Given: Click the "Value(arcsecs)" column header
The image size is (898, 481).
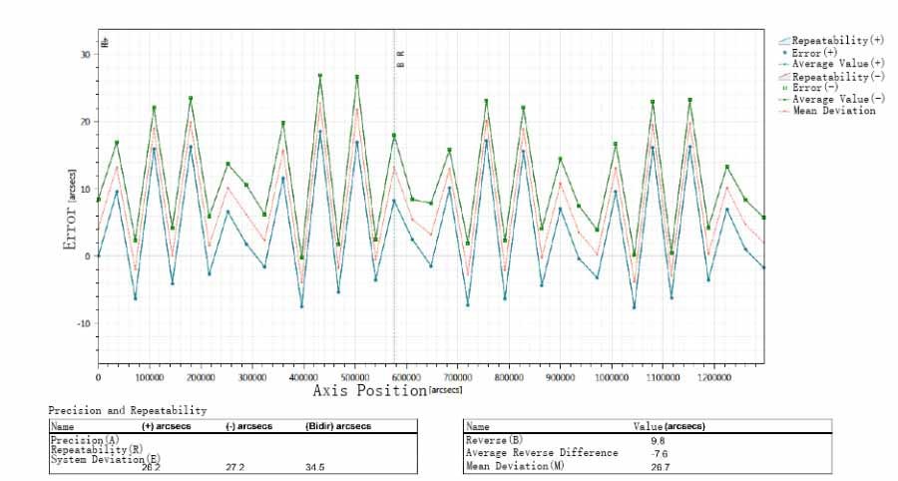Looking at the screenshot, I should [671, 426].
